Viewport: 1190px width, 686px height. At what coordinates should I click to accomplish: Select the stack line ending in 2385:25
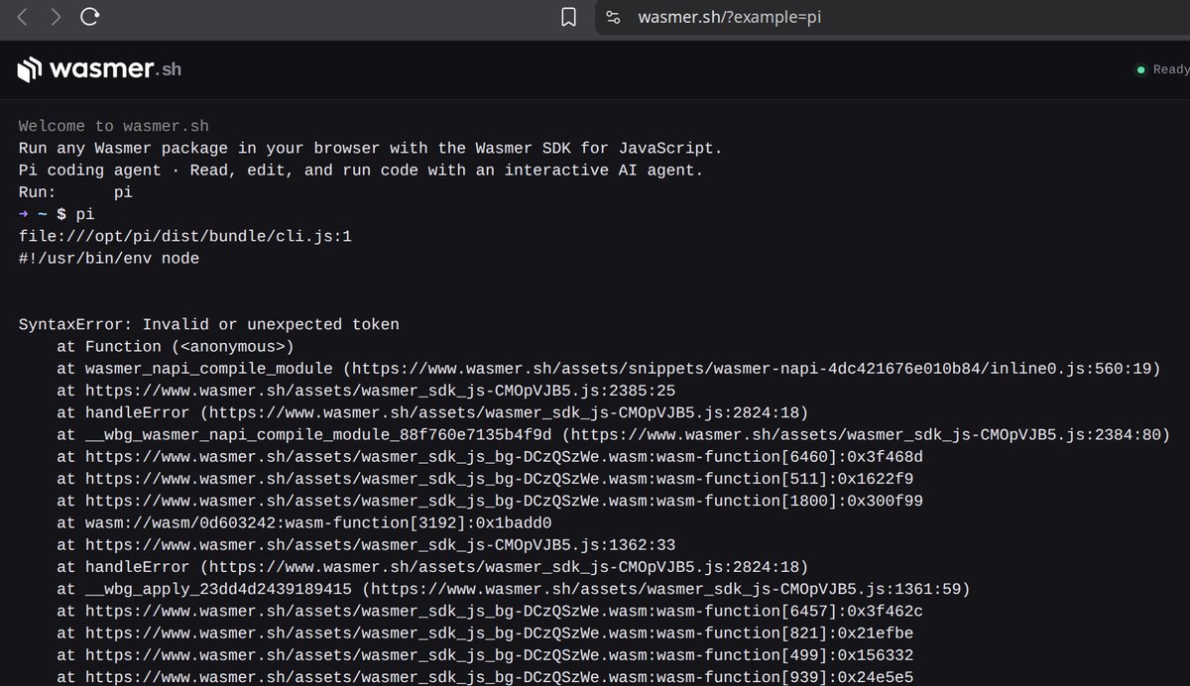point(367,391)
